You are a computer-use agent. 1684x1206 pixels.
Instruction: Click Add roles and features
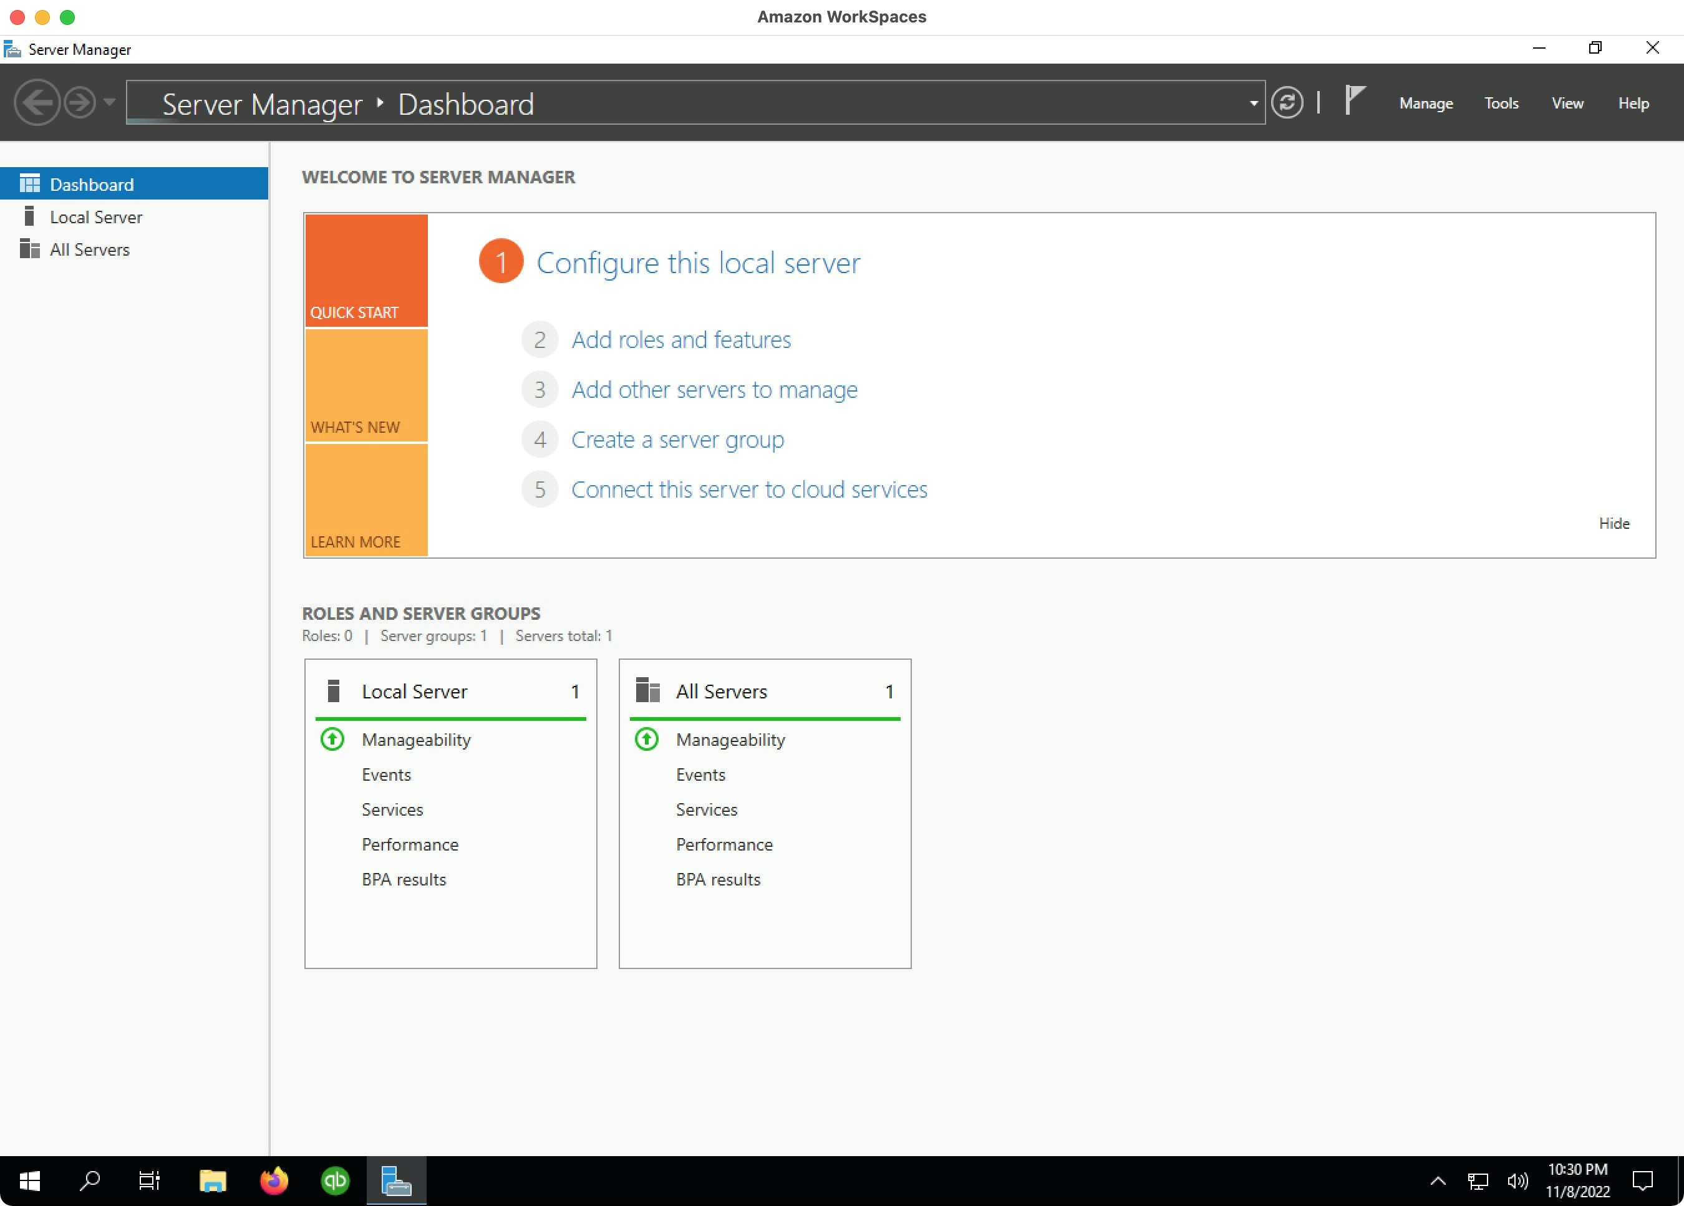(x=681, y=340)
